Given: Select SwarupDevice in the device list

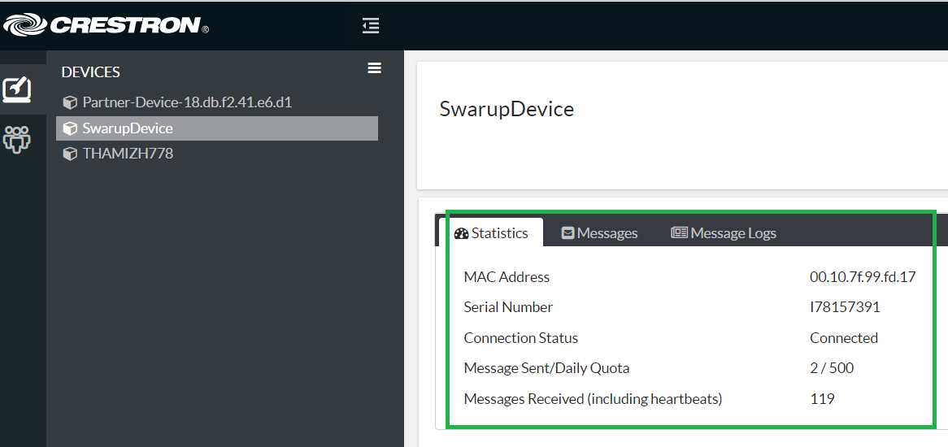Looking at the screenshot, I should pos(217,128).
